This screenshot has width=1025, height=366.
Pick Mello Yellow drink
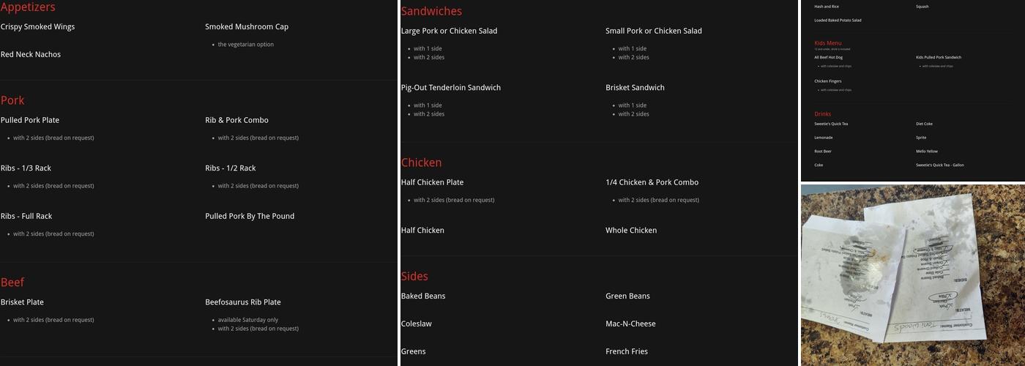(926, 152)
